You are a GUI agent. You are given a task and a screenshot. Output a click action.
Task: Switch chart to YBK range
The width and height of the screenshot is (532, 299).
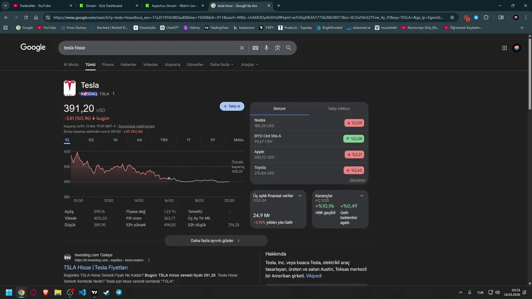coord(164,140)
